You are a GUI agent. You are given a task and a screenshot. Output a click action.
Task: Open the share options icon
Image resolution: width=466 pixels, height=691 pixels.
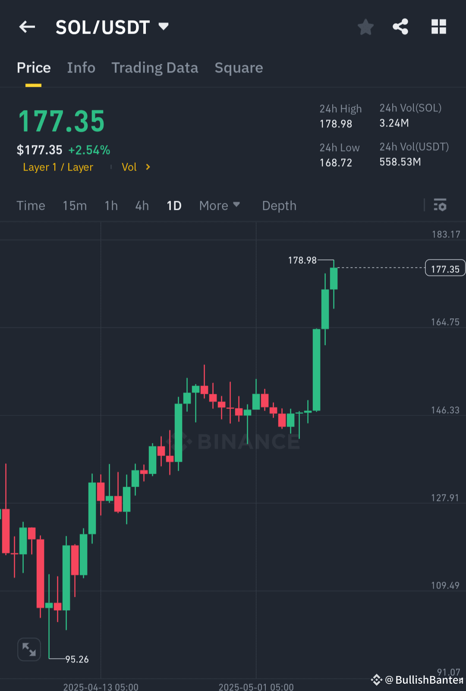[400, 27]
